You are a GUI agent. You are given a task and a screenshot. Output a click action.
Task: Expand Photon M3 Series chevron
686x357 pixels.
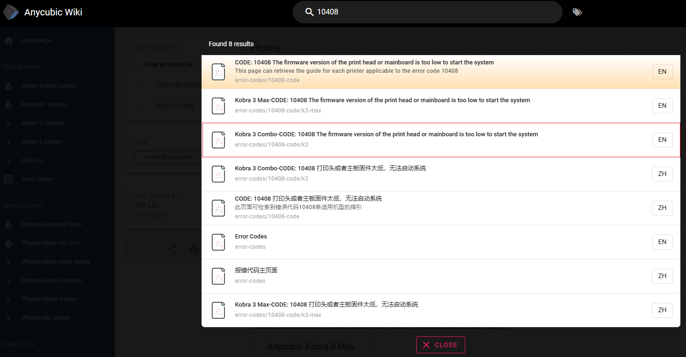click(8, 318)
